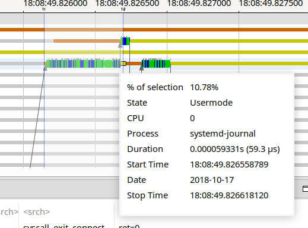Select the small yellow highlighted state under tooltip cursor
The image size is (308, 228).
(123, 64)
